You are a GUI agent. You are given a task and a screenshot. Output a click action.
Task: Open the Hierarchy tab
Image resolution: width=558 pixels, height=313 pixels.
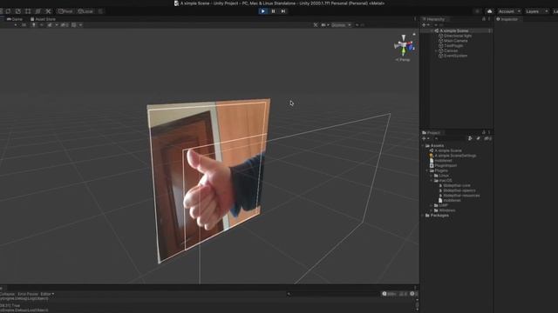tap(433, 19)
